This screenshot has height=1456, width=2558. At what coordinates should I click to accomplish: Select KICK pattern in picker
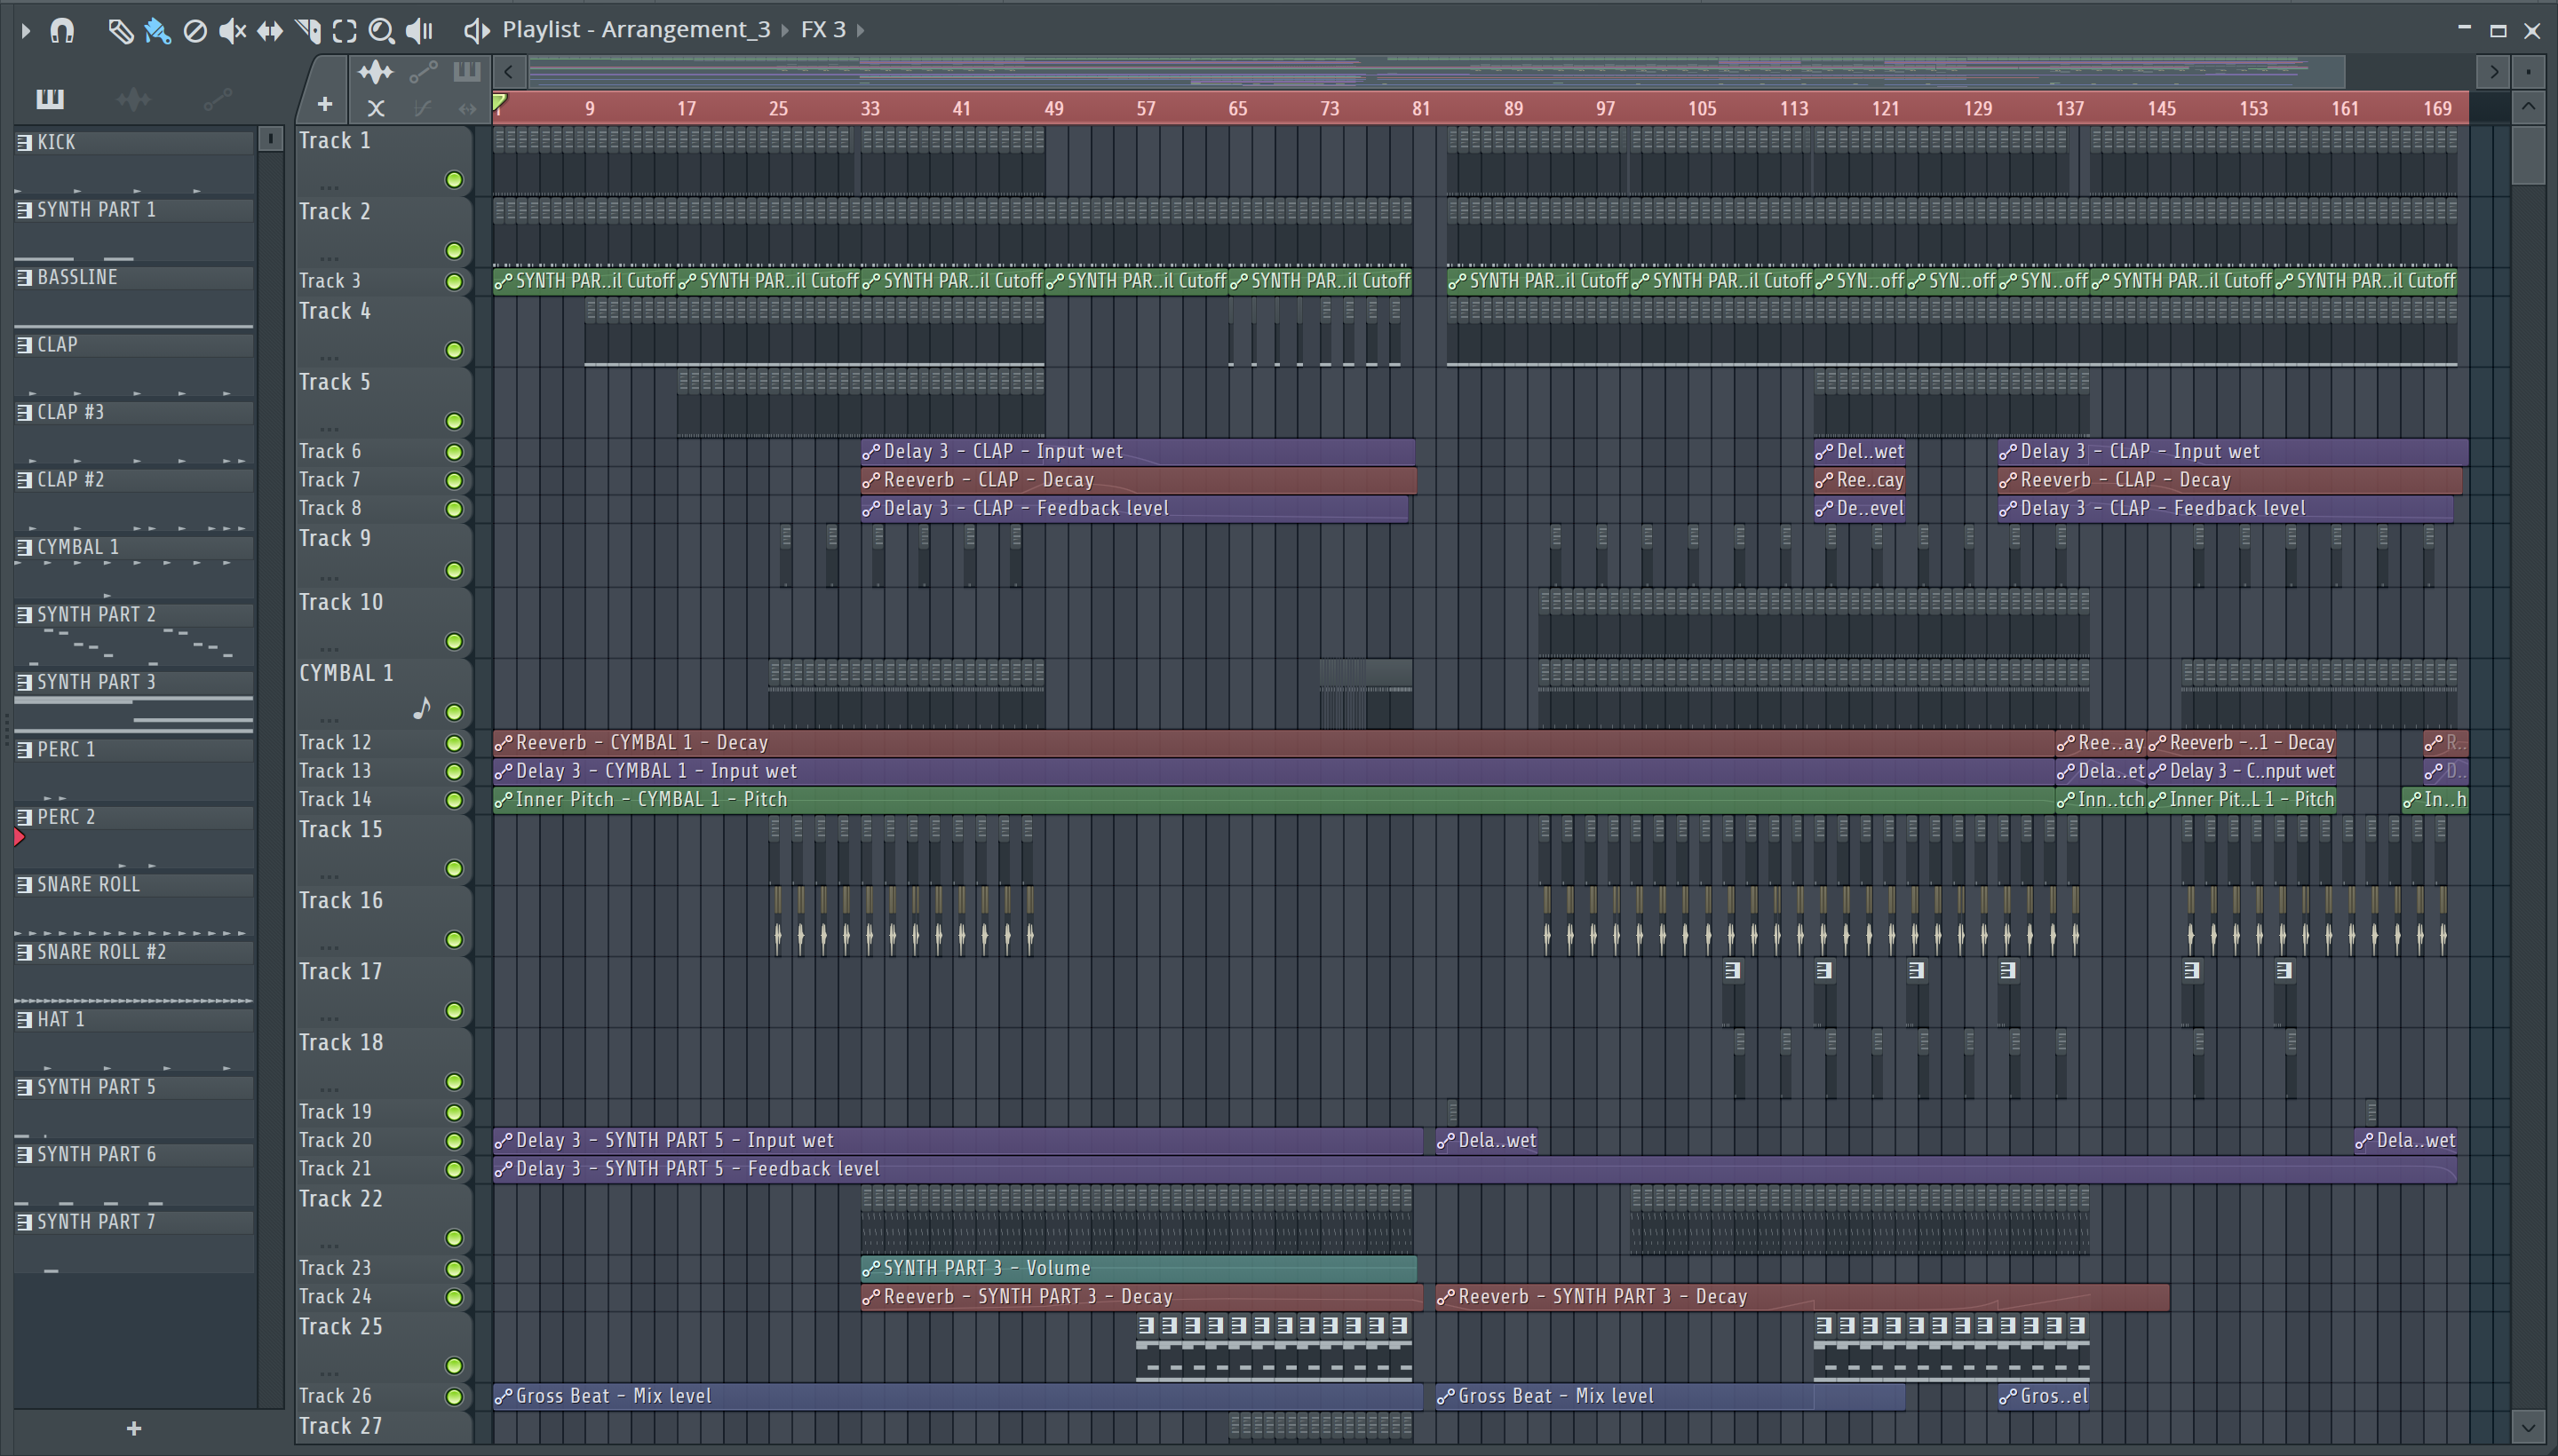[133, 143]
